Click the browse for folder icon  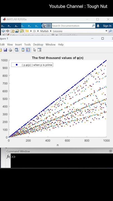click(x=17, y=31)
